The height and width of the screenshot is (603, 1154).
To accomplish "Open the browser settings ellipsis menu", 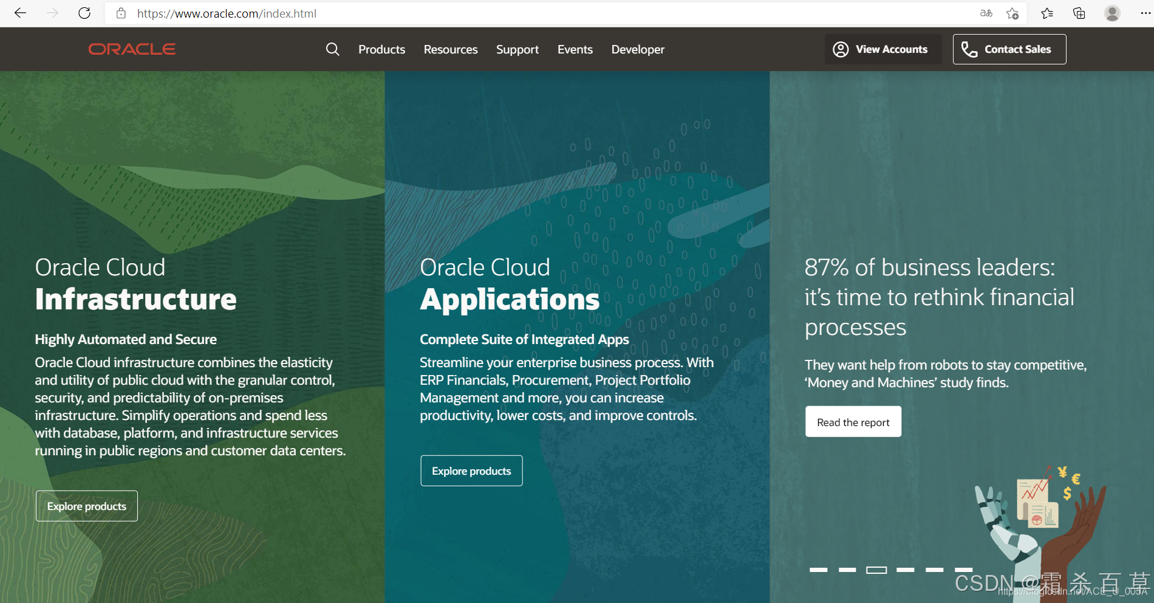I will [1145, 13].
